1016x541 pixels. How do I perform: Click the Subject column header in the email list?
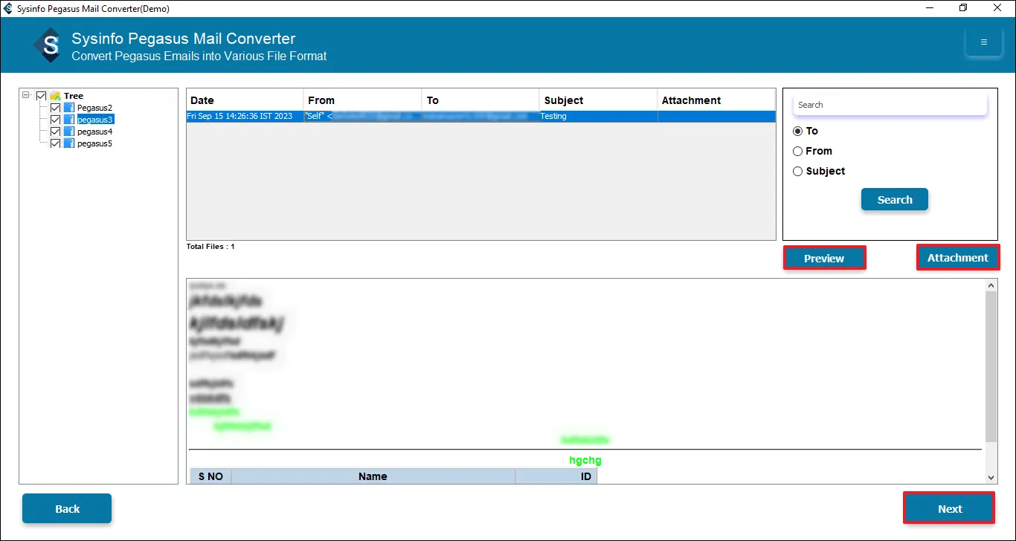click(x=599, y=100)
